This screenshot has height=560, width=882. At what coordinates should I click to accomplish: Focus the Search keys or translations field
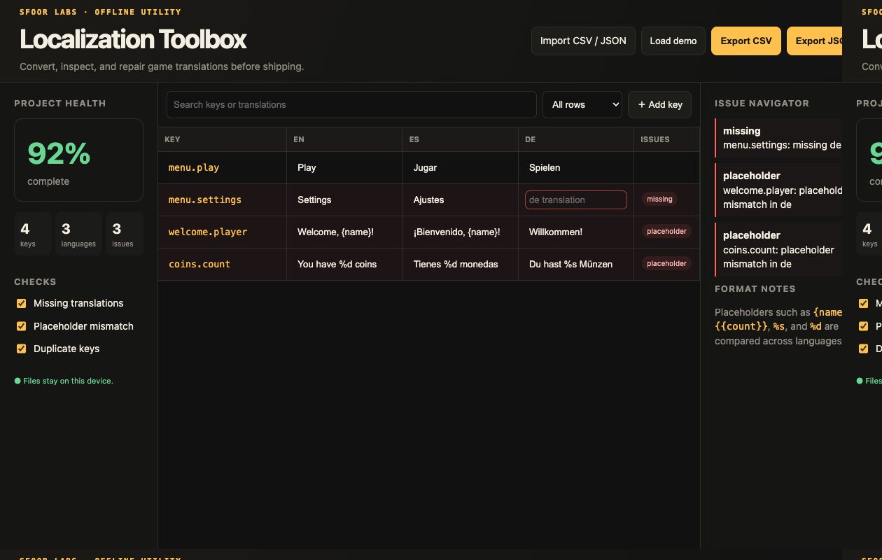pos(351,104)
